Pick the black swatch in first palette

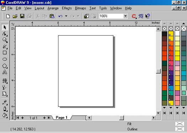click(x=164, y=34)
